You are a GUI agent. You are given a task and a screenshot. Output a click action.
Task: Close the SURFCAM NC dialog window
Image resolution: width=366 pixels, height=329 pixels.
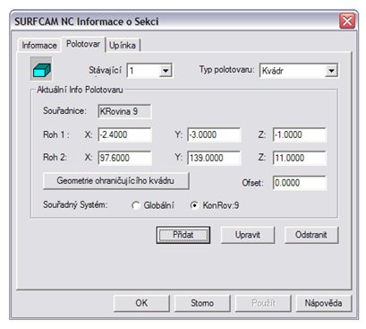pyautogui.click(x=347, y=22)
